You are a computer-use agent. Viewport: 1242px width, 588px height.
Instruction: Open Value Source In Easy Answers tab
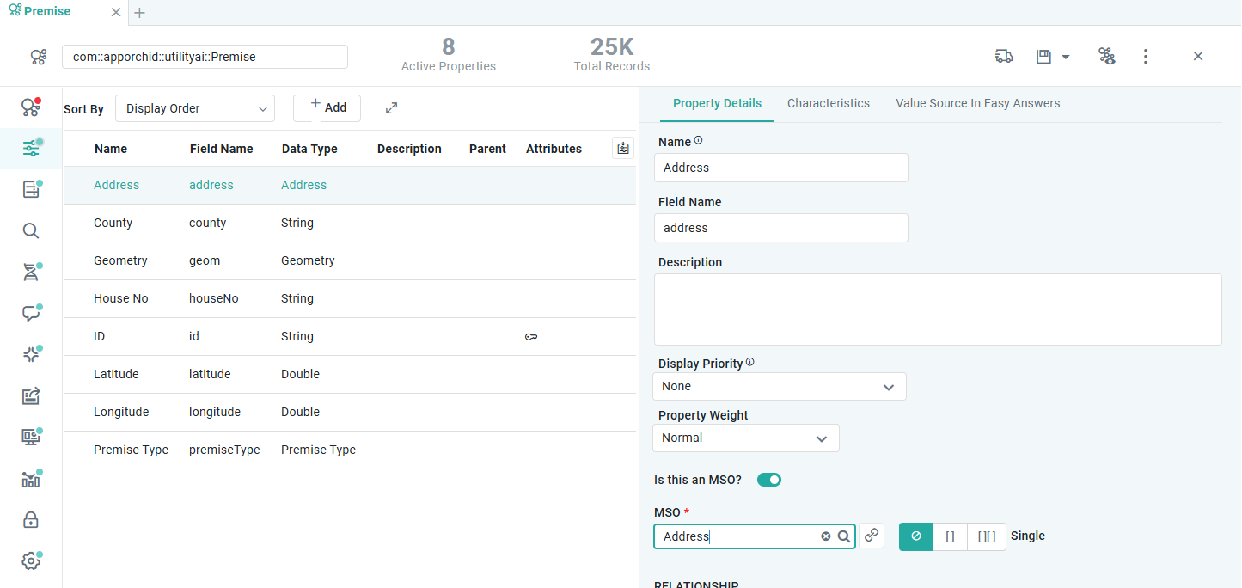click(977, 103)
